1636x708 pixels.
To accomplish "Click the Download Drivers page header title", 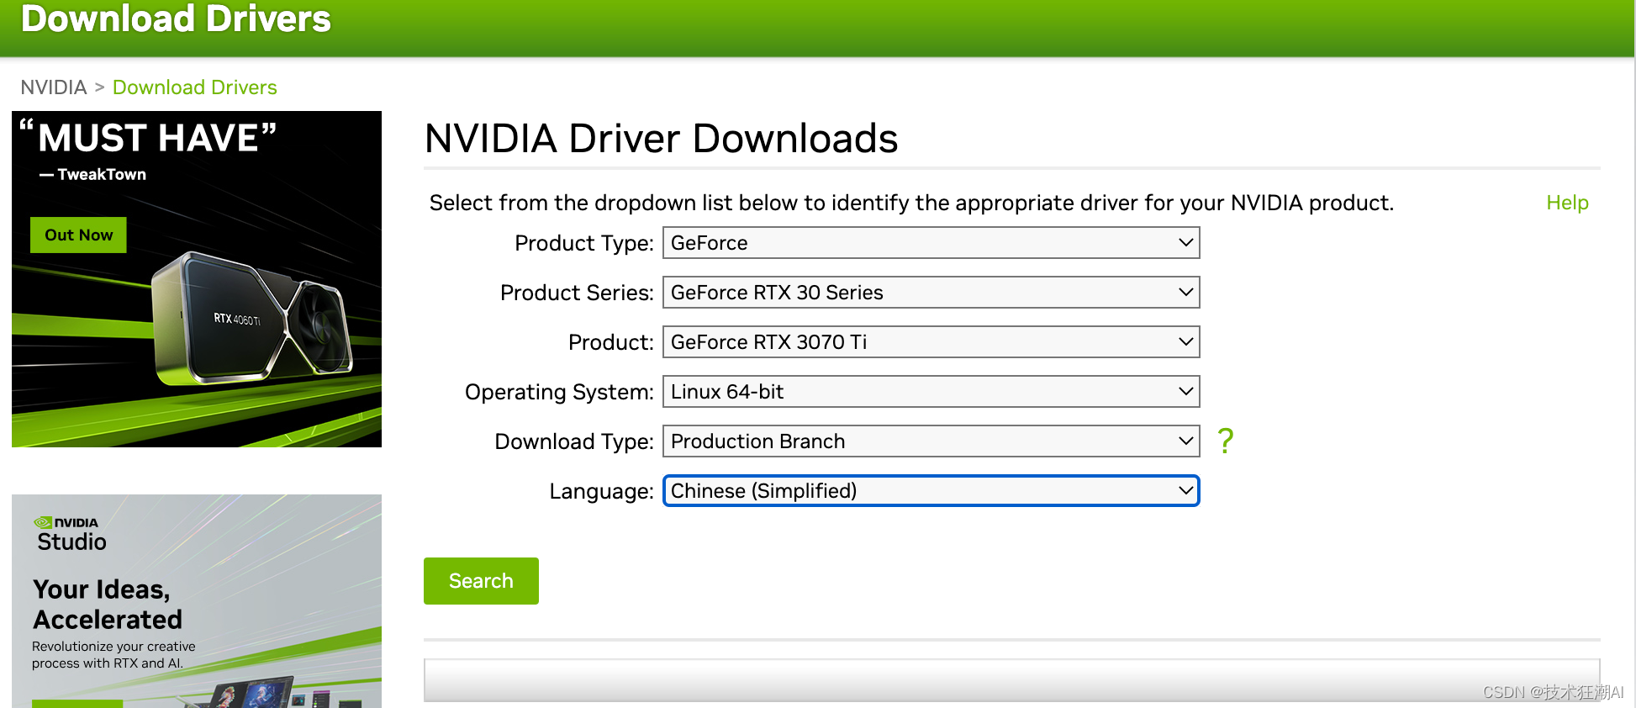I will pyautogui.click(x=176, y=18).
